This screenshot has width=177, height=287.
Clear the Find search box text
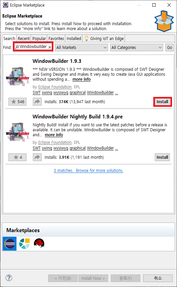pos(50,47)
